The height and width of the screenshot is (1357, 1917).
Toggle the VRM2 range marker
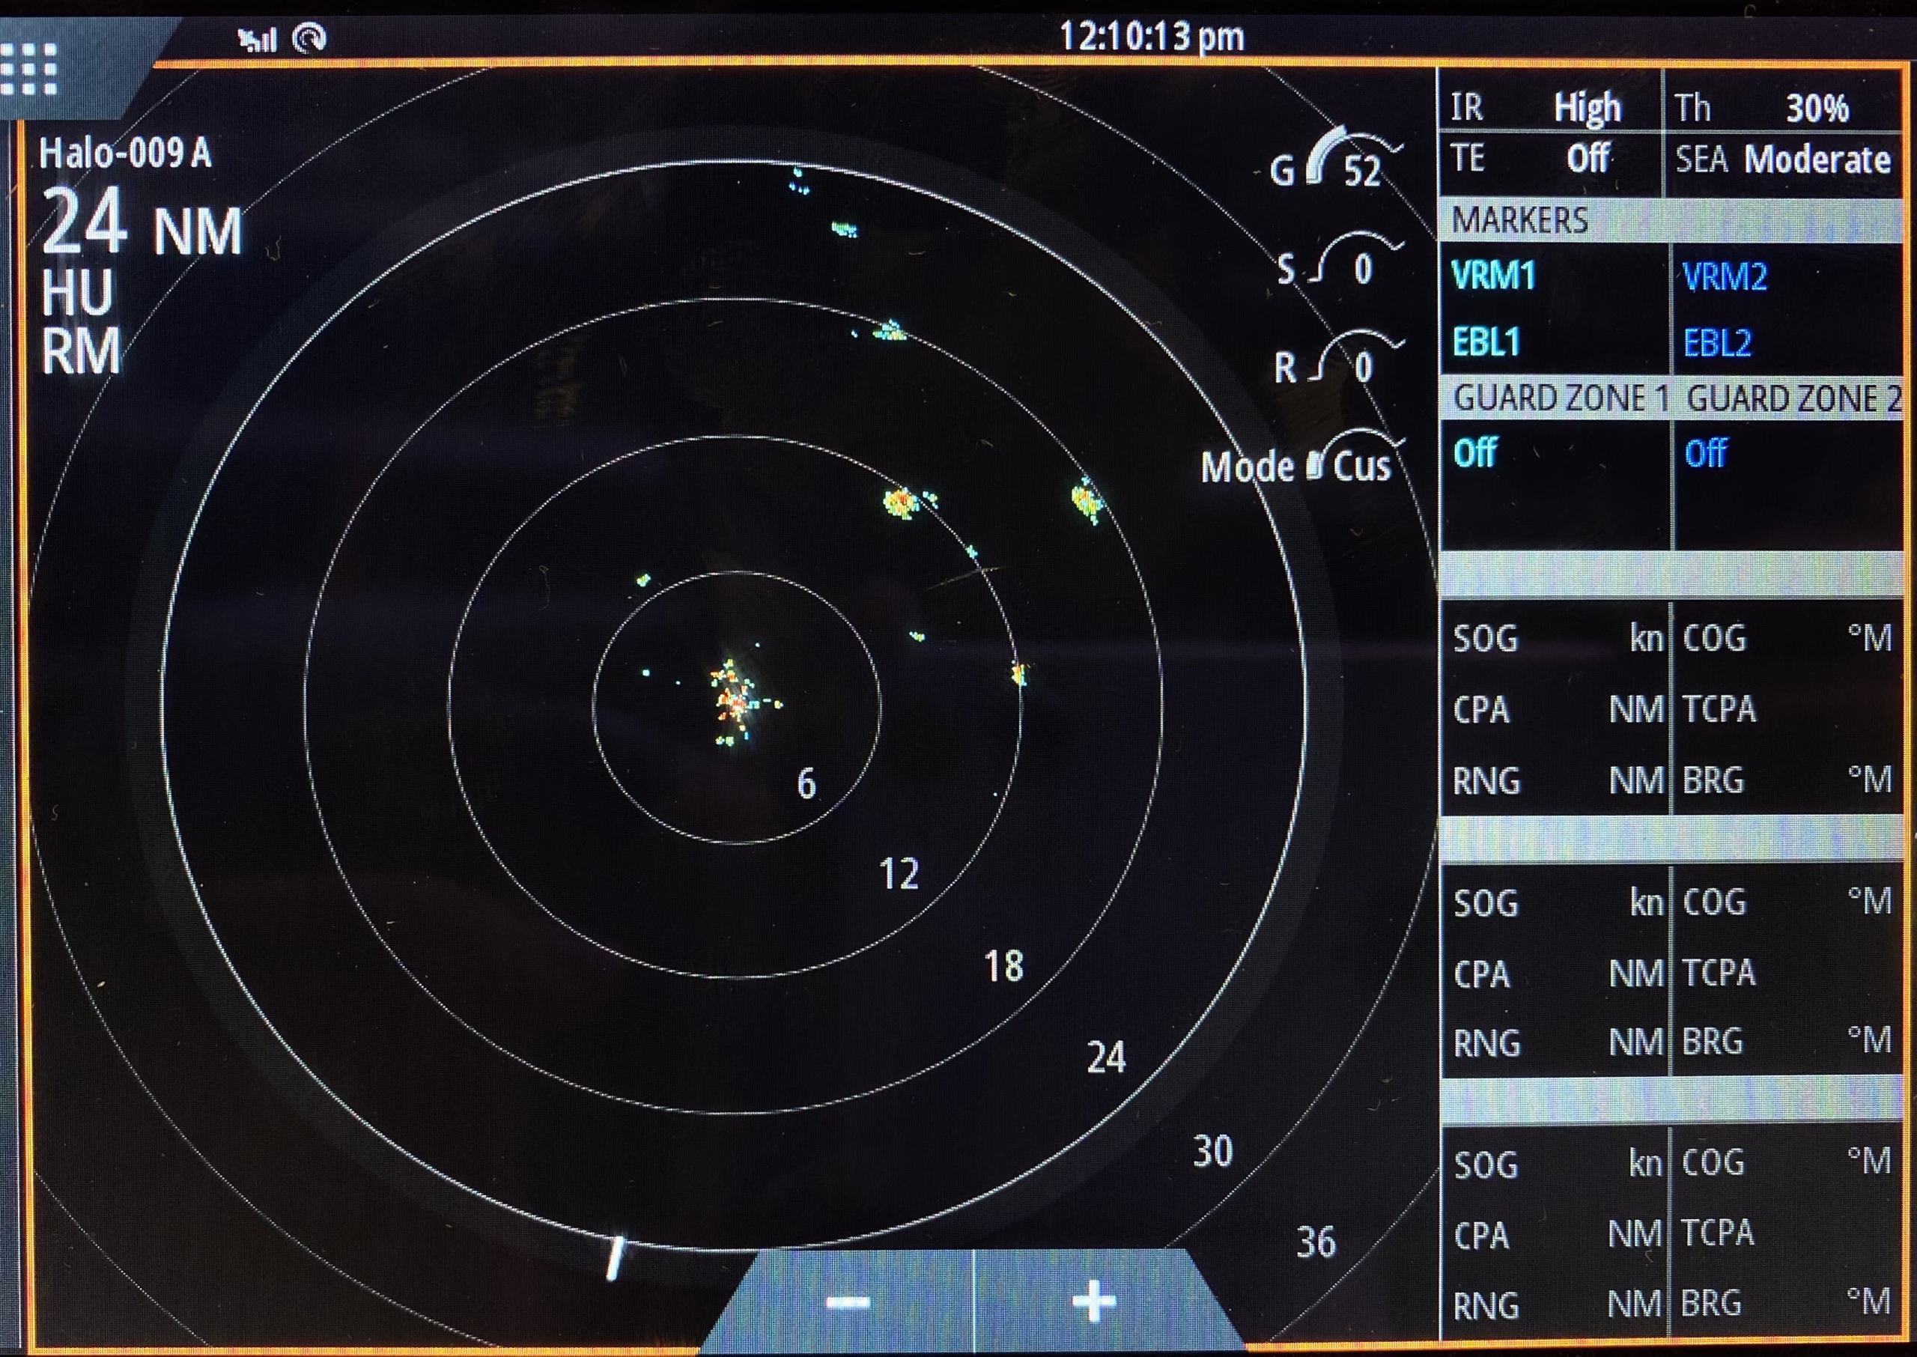(x=1725, y=276)
